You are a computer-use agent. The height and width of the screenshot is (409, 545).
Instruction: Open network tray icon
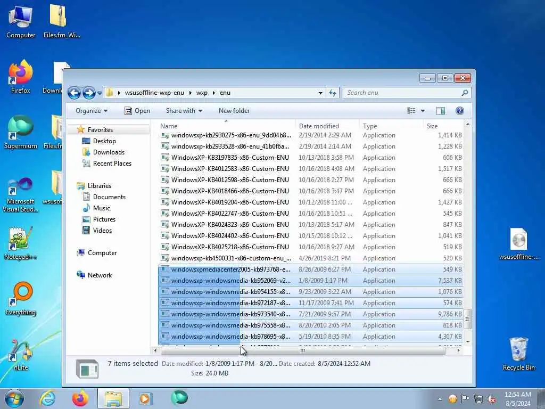click(478, 399)
